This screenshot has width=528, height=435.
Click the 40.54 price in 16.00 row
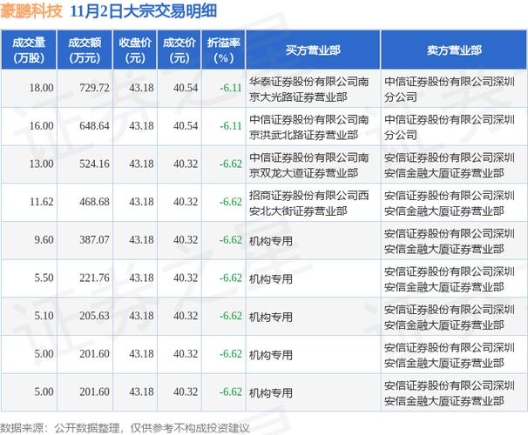186,126
